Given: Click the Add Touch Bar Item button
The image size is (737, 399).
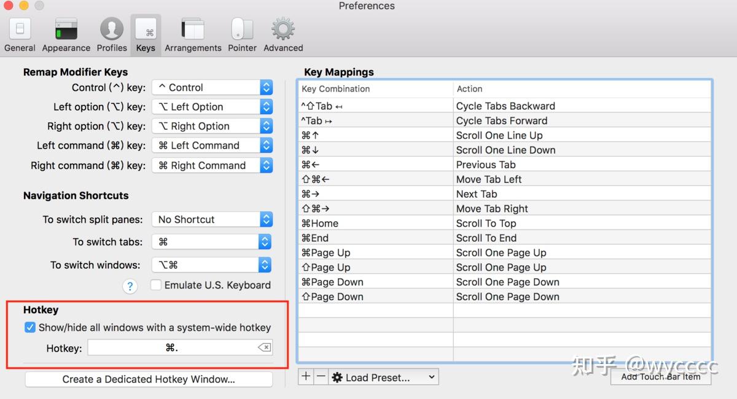Looking at the screenshot, I should click(660, 377).
